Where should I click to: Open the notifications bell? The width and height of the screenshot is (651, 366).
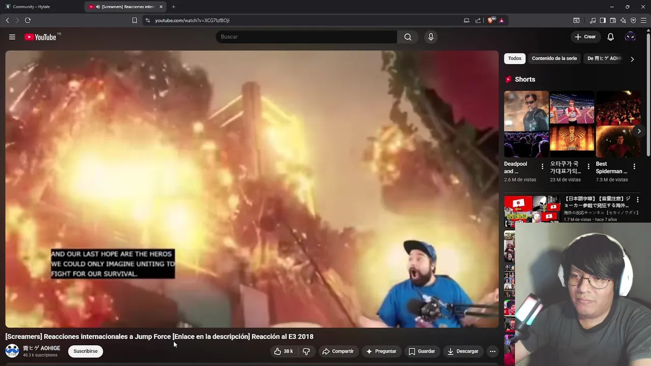click(611, 37)
